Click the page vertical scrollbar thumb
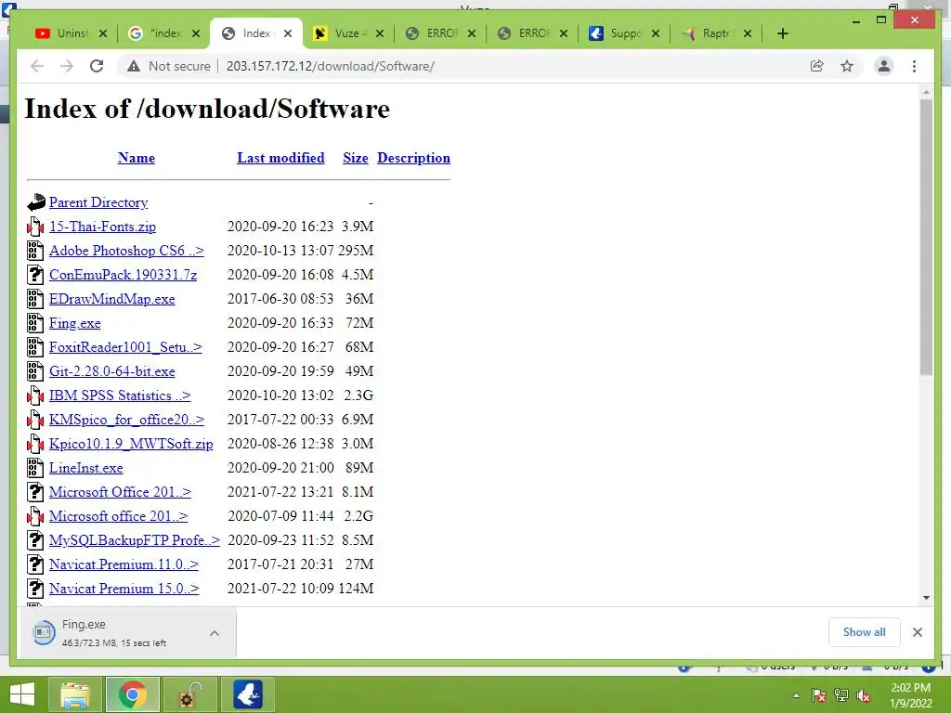Image resolution: width=951 pixels, height=713 pixels. click(x=926, y=237)
